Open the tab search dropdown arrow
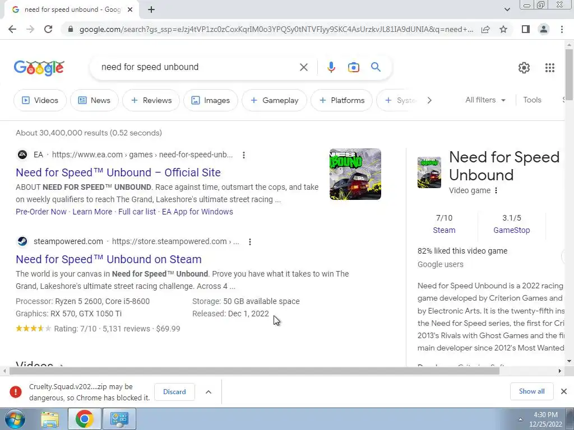The width and height of the screenshot is (574, 430). [x=507, y=10]
